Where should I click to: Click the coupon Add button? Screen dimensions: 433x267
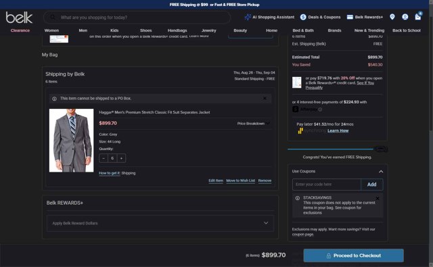click(371, 185)
